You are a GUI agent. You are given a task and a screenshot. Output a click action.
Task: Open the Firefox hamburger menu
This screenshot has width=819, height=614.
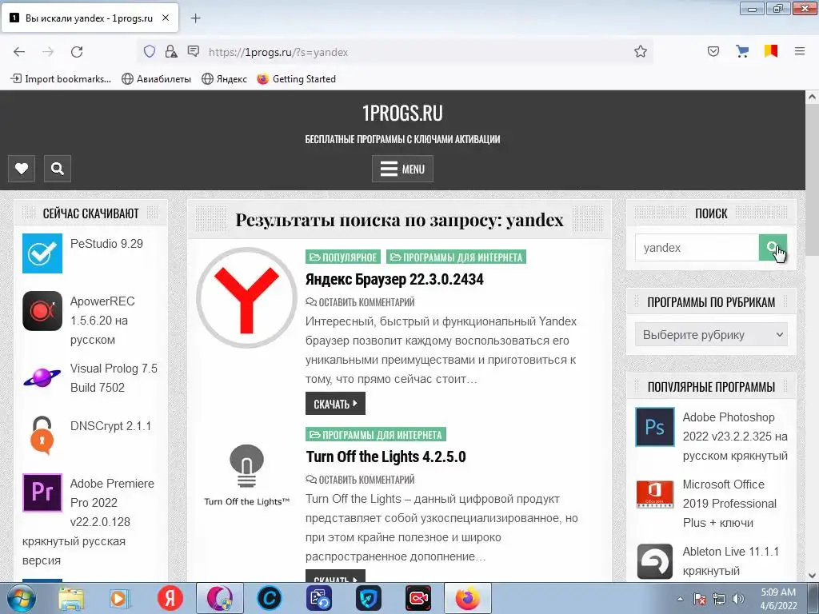click(799, 51)
